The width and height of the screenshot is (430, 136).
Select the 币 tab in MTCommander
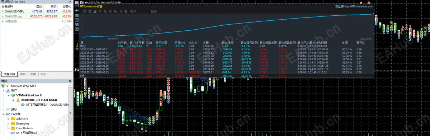tap(116, 11)
